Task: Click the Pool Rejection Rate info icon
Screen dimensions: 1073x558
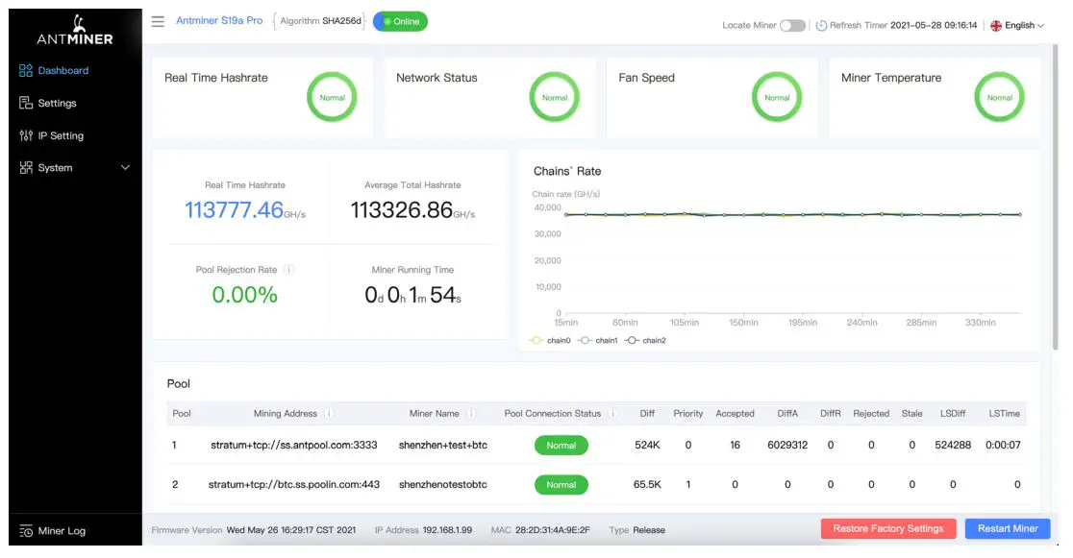Action: tap(289, 270)
